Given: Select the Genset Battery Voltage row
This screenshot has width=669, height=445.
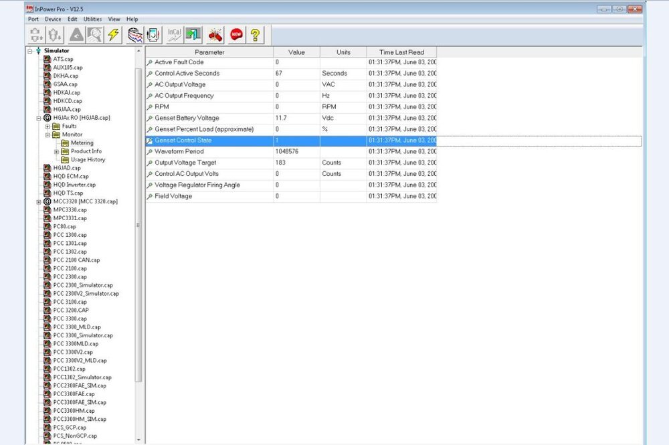Looking at the screenshot, I should 187,118.
